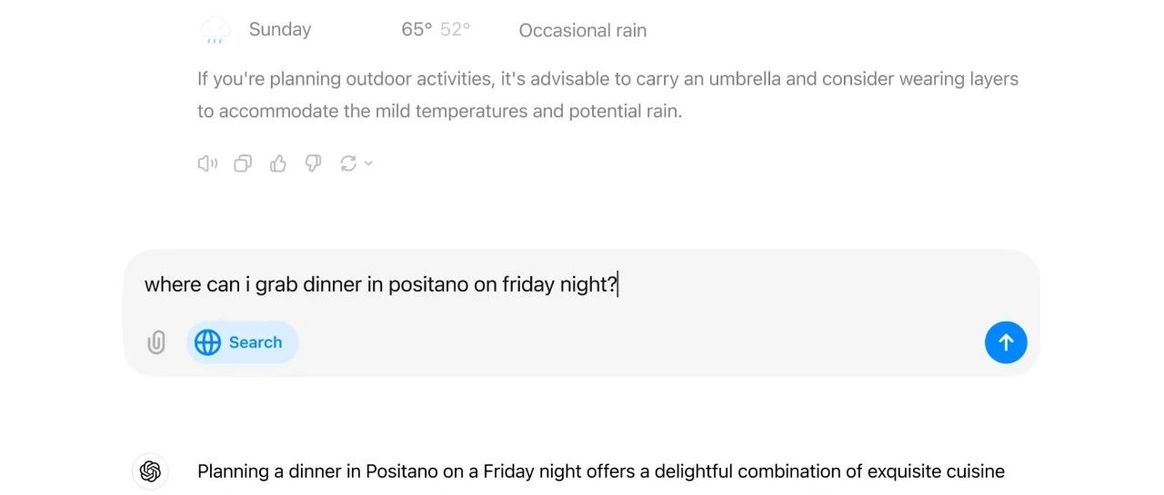The image size is (1164, 495).
Task: Regenerate the response using circular arrows icon
Action: 347,163
